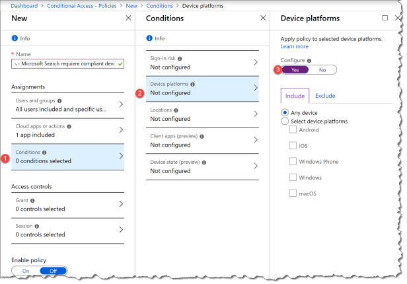Go to Conditional Access - Policies breadcrumb

pyautogui.click(x=82, y=6)
